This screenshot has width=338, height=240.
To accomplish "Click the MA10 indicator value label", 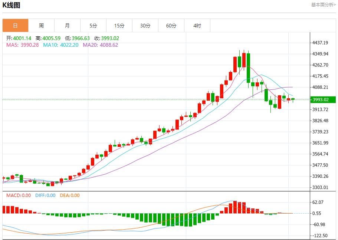I will coord(60,45).
